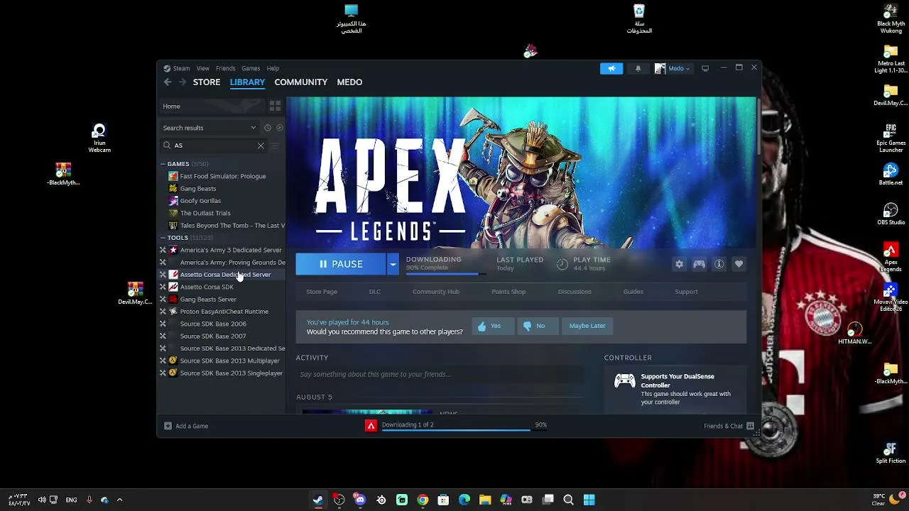The height and width of the screenshot is (511, 909).
Task: Click Maybe Later
Action: pyautogui.click(x=587, y=326)
